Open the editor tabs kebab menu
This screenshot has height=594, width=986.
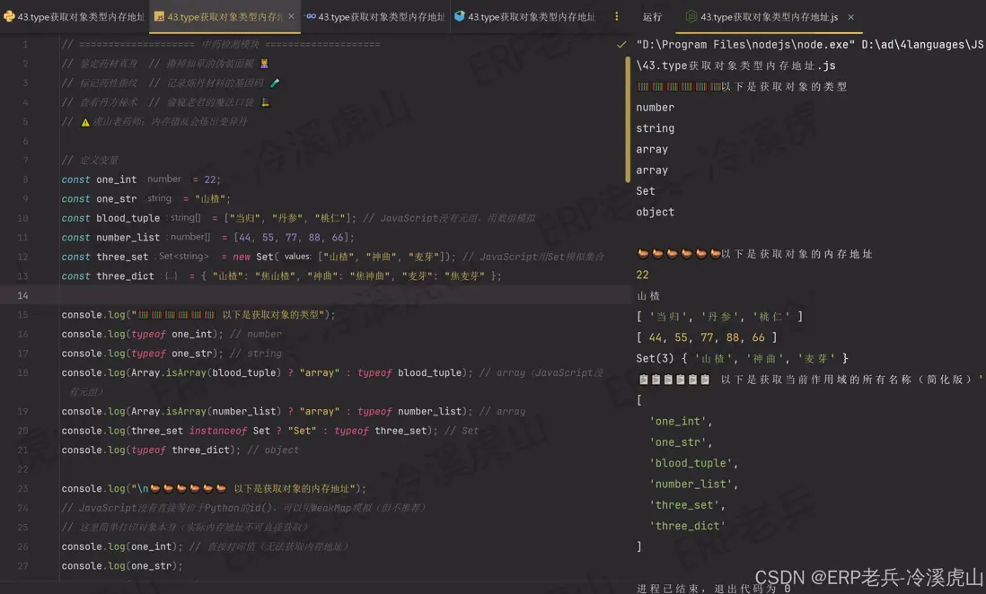[616, 17]
